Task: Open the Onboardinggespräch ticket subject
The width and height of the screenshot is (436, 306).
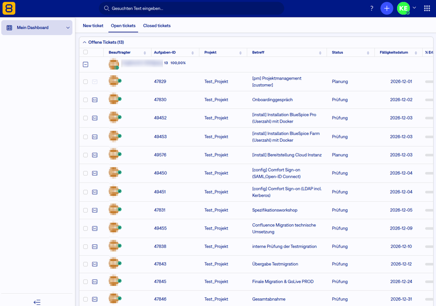Action: click(x=272, y=100)
